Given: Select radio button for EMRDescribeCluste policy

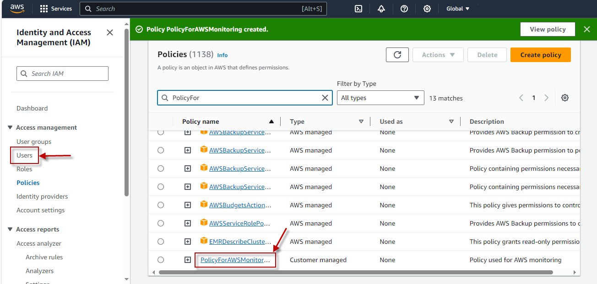Looking at the screenshot, I should 161,242.
